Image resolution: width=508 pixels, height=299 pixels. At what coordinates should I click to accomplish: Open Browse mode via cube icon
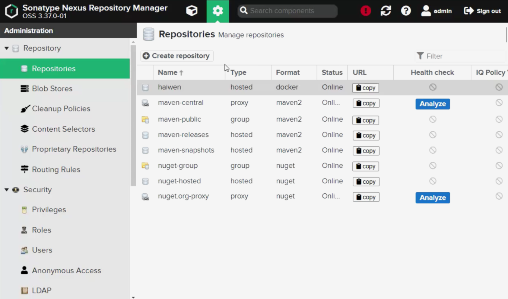(192, 11)
